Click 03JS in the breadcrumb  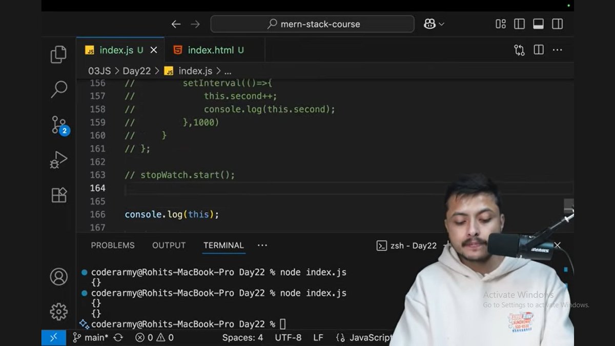(99, 71)
